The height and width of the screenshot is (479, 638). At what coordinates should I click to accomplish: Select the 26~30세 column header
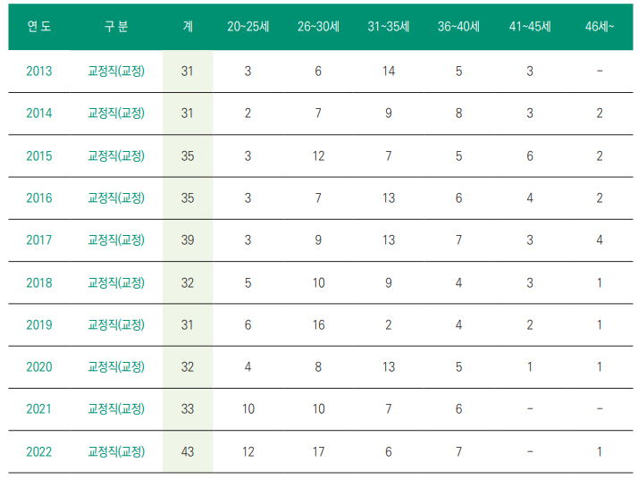(318, 27)
